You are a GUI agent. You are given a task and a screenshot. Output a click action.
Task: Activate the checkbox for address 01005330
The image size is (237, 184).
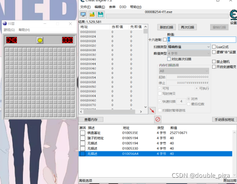(x=82, y=148)
